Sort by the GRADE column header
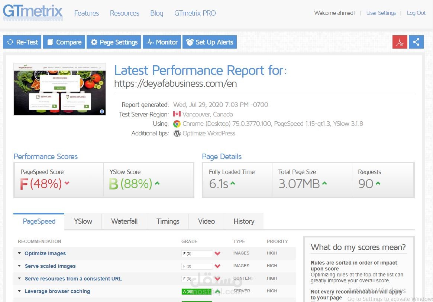 tap(189, 242)
